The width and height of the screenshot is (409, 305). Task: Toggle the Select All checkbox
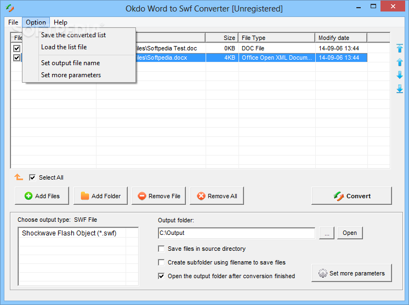point(32,177)
